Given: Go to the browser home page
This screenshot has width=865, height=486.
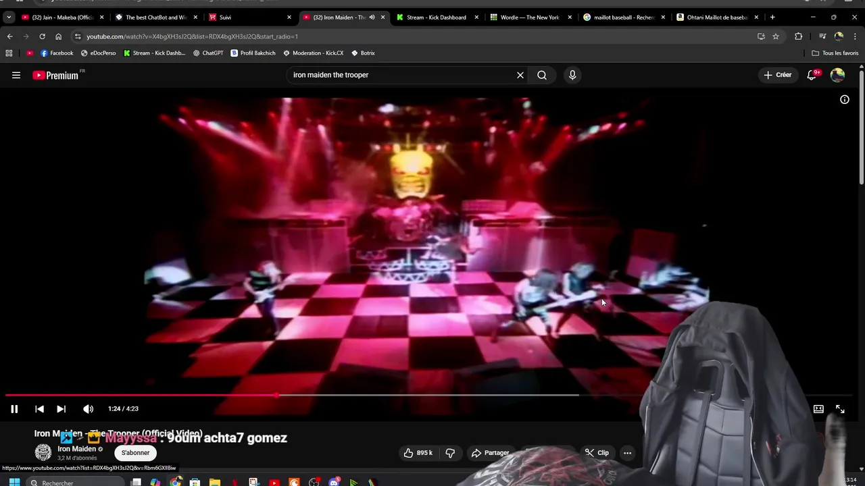Looking at the screenshot, I should [x=58, y=36].
